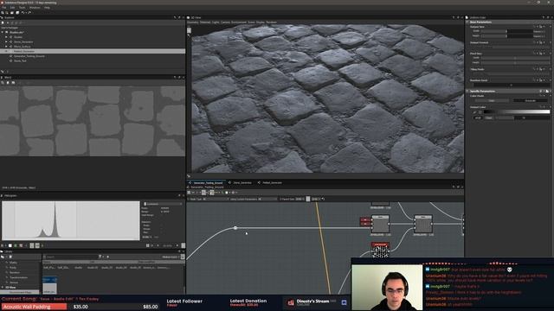Click the Random Seed slider
This screenshot has width=554, height=311.
point(511,85)
